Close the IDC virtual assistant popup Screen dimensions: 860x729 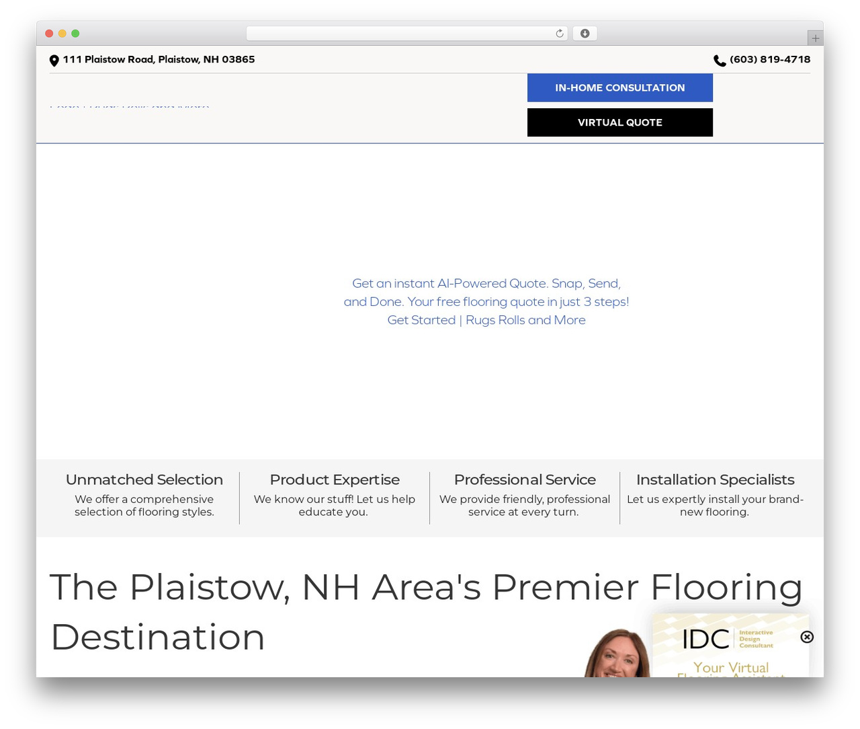(807, 637)
